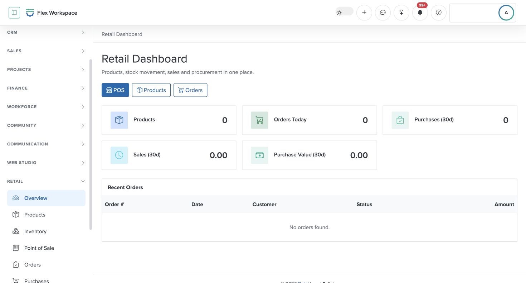Image resolution: width=526 pixels, height=283 pixels.
Task: Click the Inventory stacked boxes icon
Action: [16, 231]
